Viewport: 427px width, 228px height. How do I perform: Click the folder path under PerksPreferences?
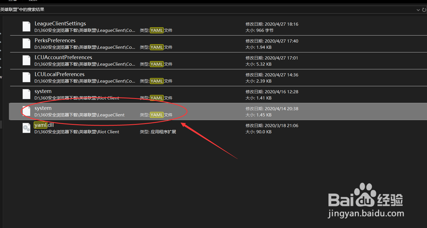click(x=85, y=47)
